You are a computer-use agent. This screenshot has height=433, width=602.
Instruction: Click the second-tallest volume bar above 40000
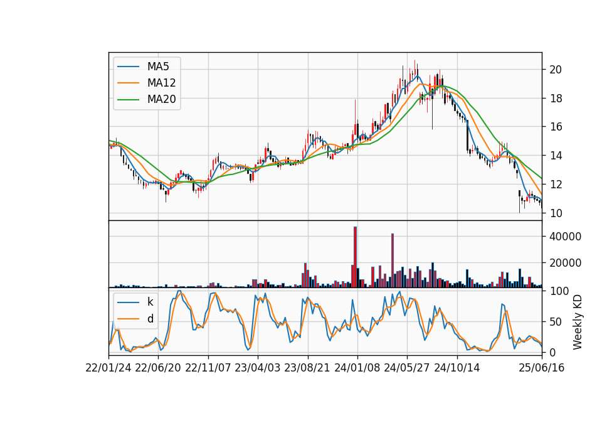point(393,260)
